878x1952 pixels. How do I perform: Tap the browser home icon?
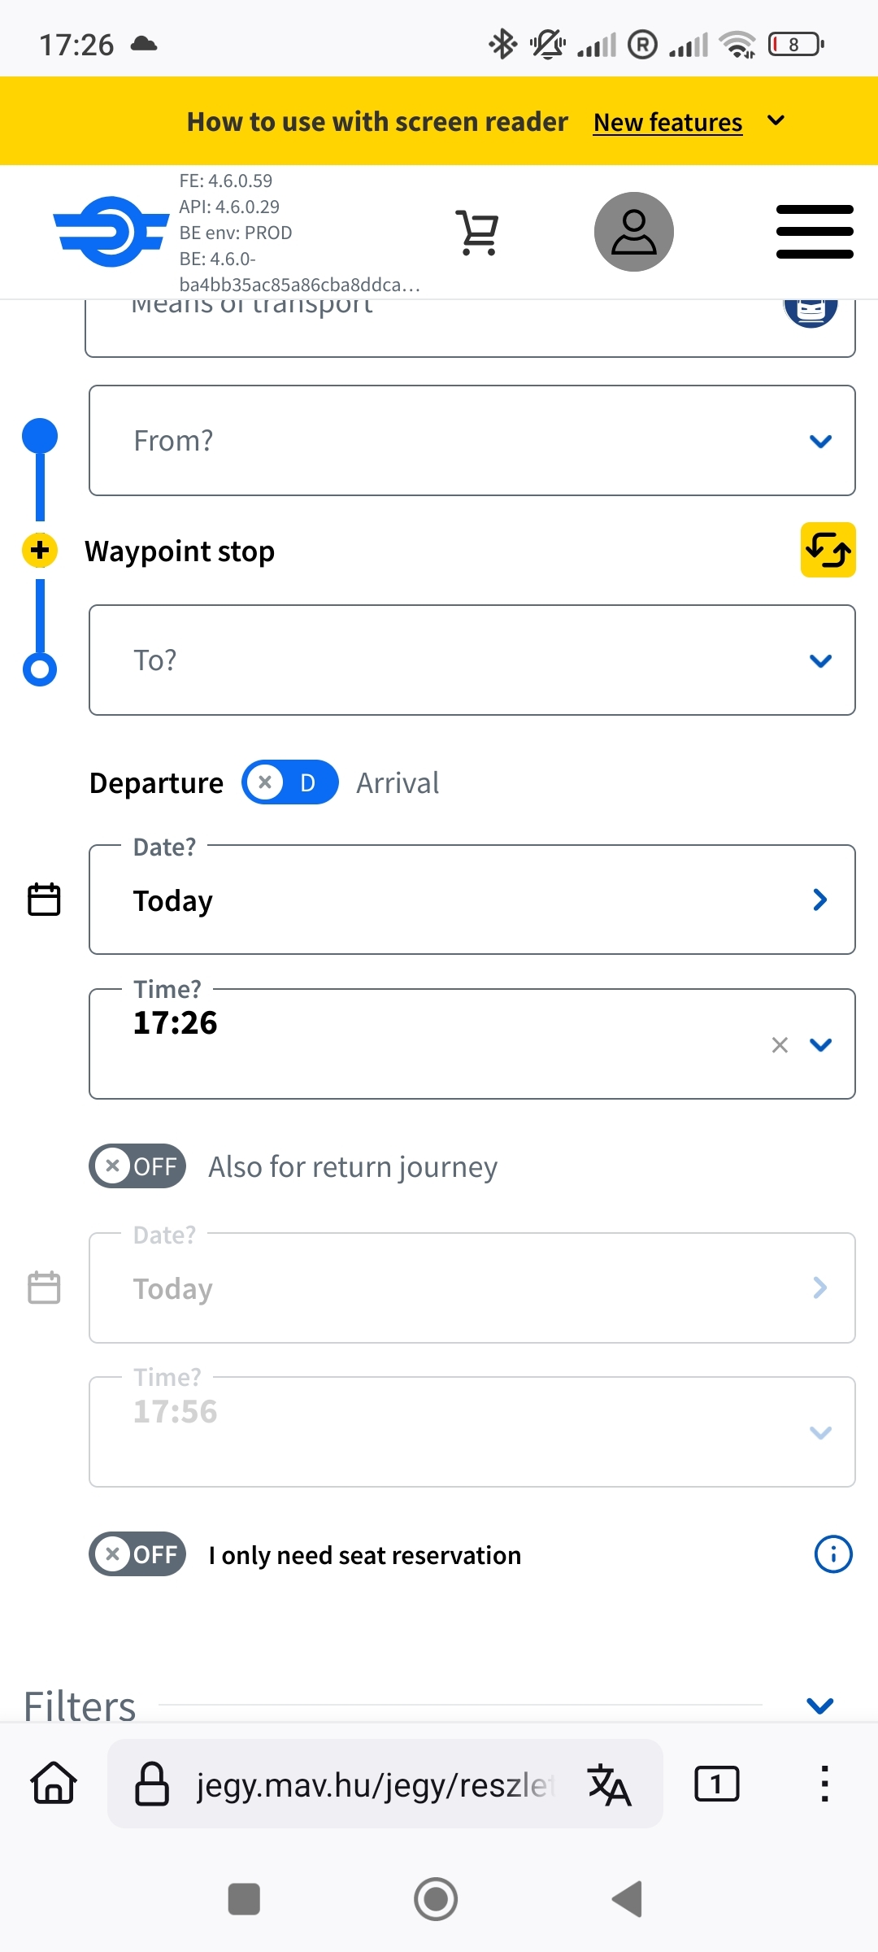54,1783
